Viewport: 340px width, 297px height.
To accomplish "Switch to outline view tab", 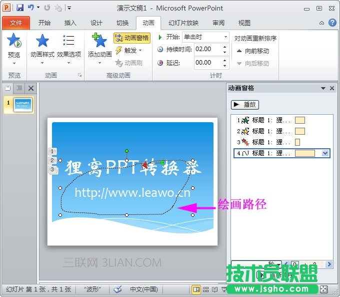I will [x=19, y=88].
